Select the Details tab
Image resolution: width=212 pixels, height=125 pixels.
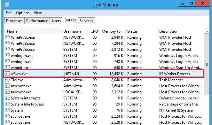[x=70, y=20]
